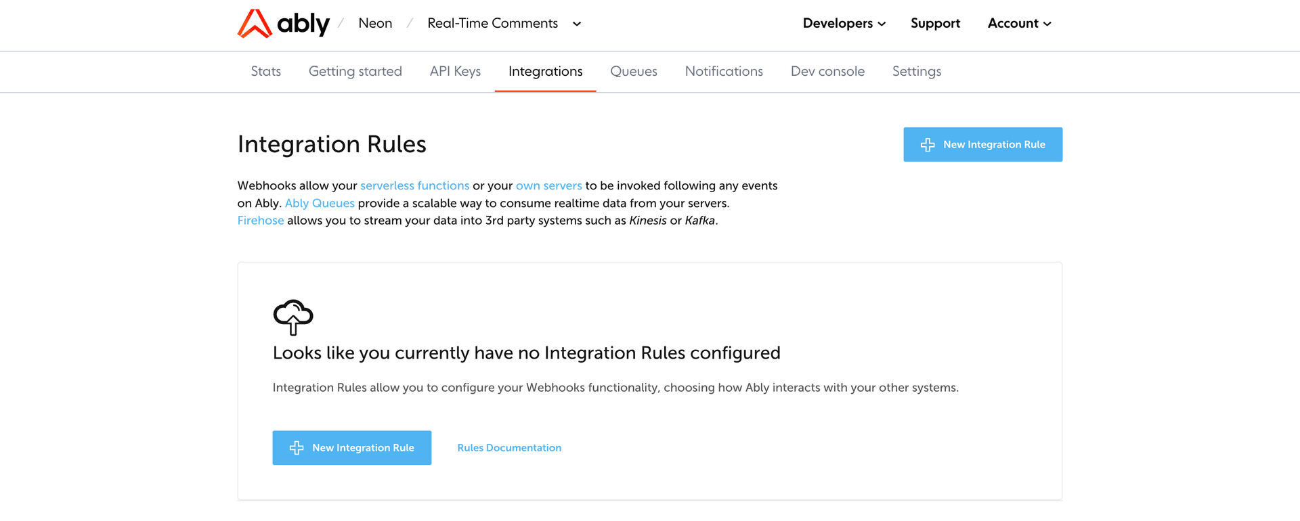Expand the Real-Time Comments app dropdown
Screen dimensions: 1300x521
[577, 24]
